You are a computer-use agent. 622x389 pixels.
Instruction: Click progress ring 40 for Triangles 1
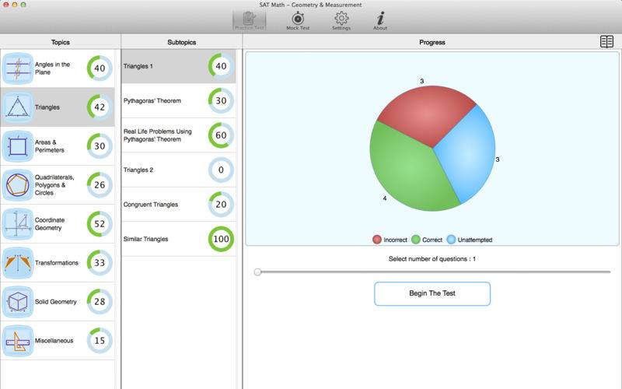(221, 66)
